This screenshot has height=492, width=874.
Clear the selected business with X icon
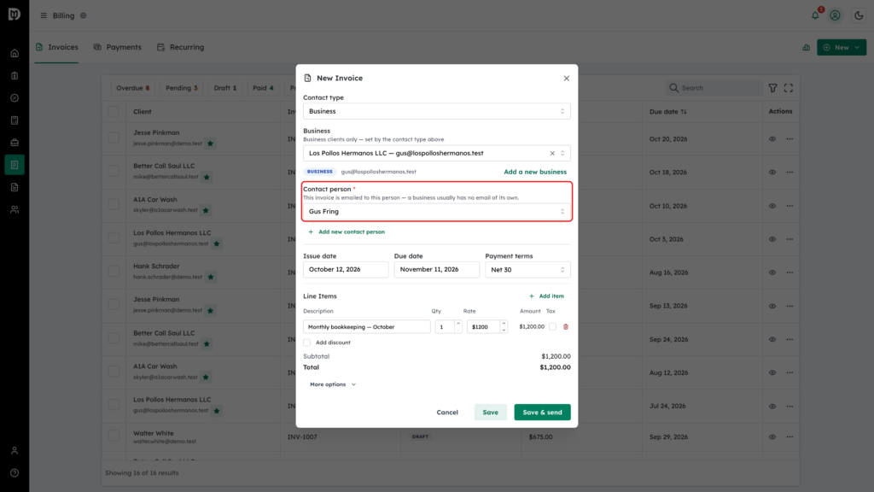click(x=552, y=154)
